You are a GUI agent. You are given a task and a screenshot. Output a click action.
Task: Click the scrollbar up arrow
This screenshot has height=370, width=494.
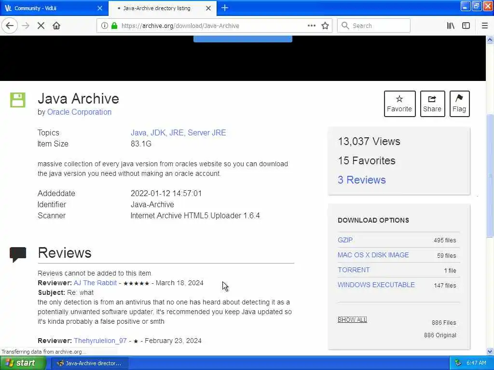490,40
